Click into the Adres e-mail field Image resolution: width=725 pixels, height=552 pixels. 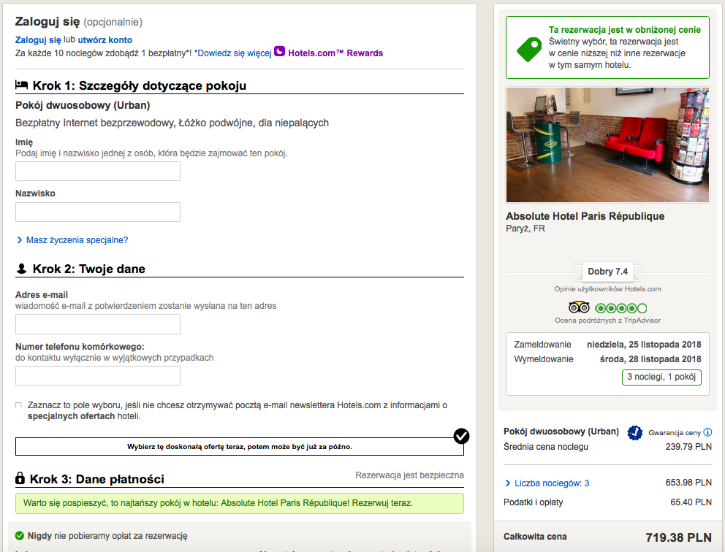click(98, 324)
